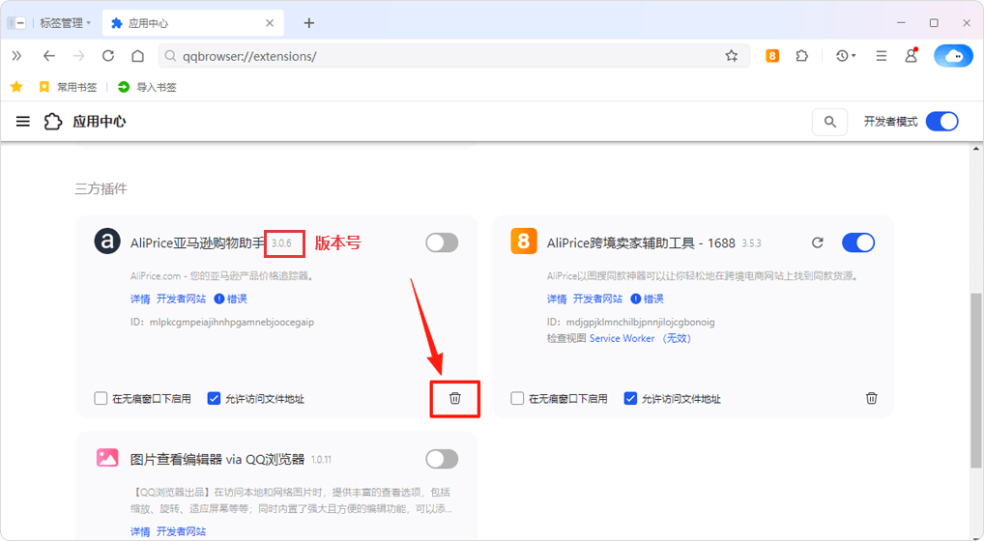Expand the sidebar with double chevron
Image resolution: width=984 pixels, height=541 pixels.
click(16, 56)
